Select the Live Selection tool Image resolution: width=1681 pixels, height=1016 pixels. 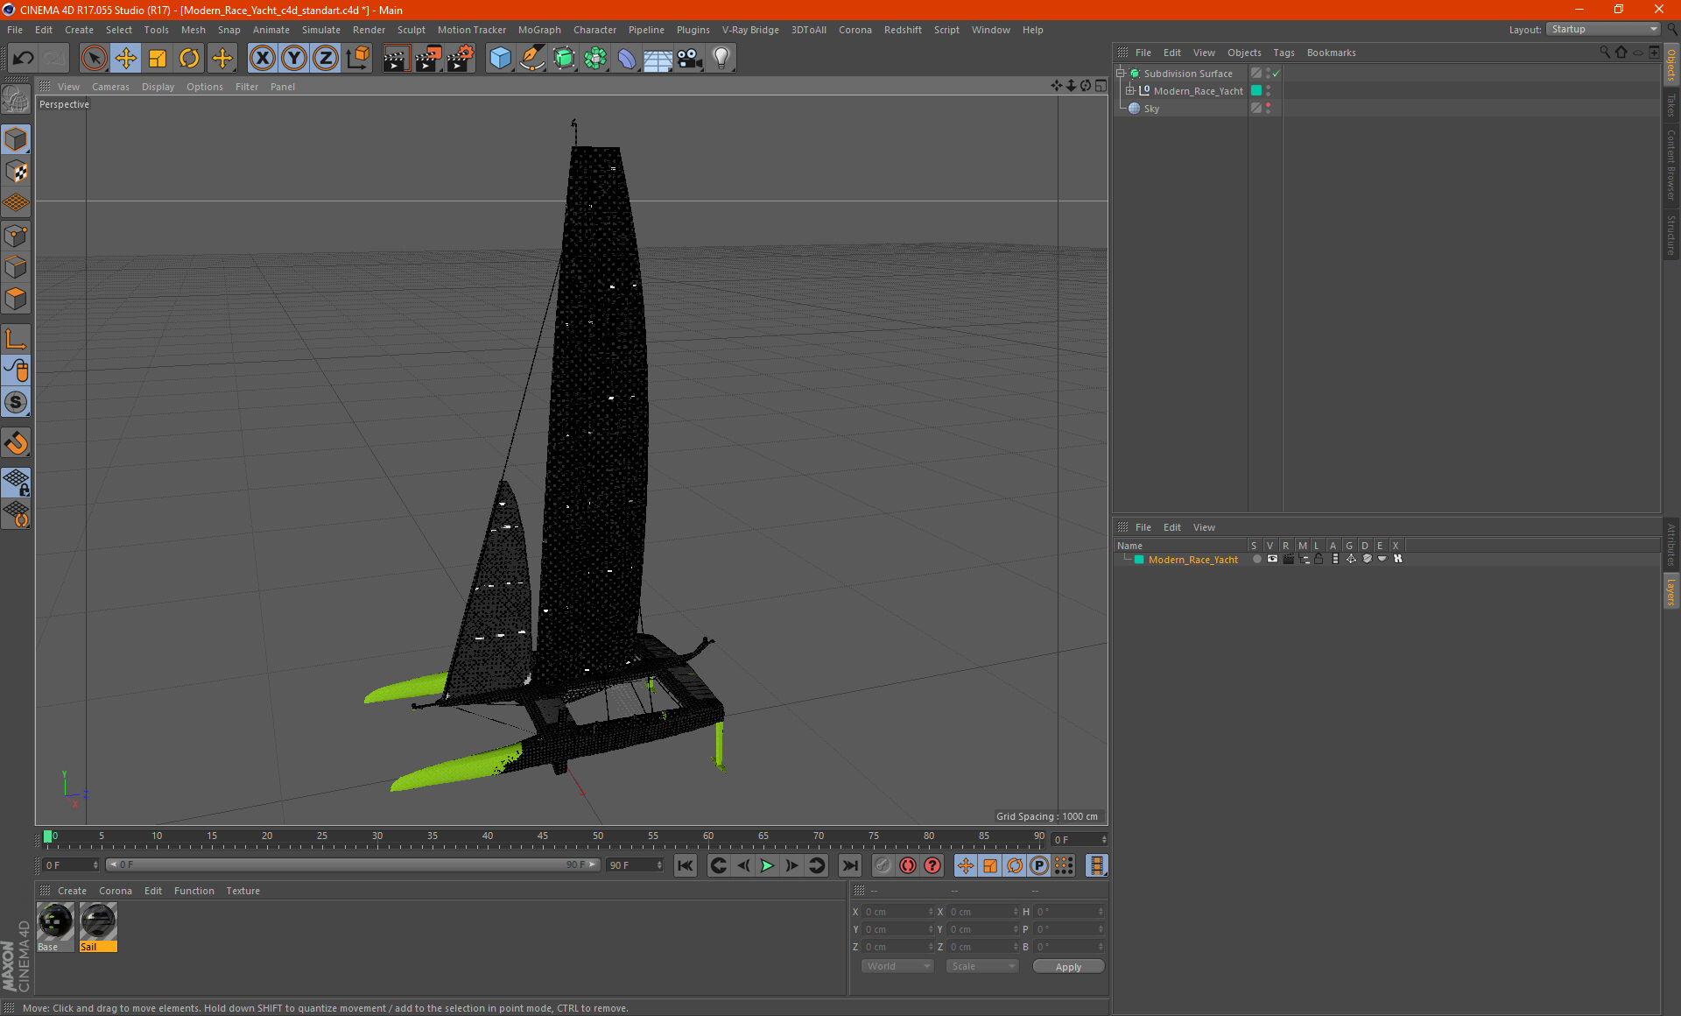coord(94,59)
